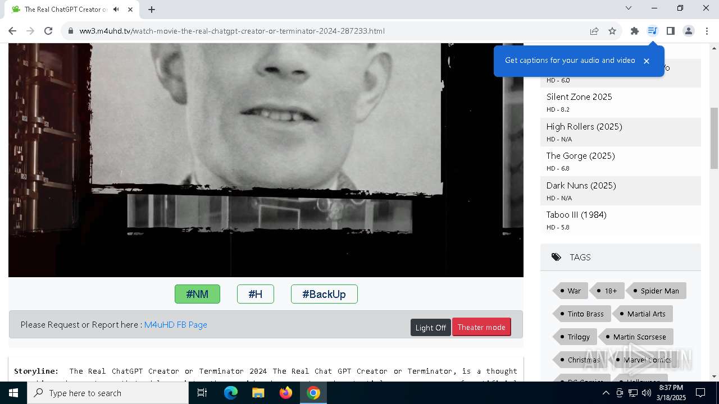Share this page icon
Viewport: 719px width, 404px height.
click(594, 31)
